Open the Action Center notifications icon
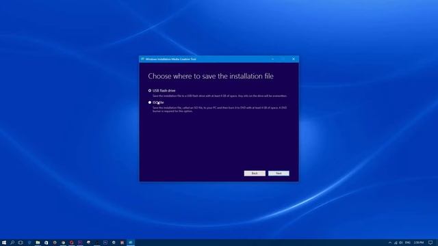Screen dimensions: 438x246 [430, 243]
